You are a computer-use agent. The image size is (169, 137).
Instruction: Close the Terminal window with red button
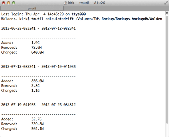[3, 3]
